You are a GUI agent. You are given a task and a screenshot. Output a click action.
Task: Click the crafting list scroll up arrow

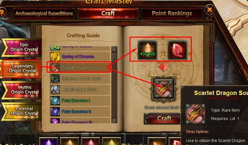(114, 49)
